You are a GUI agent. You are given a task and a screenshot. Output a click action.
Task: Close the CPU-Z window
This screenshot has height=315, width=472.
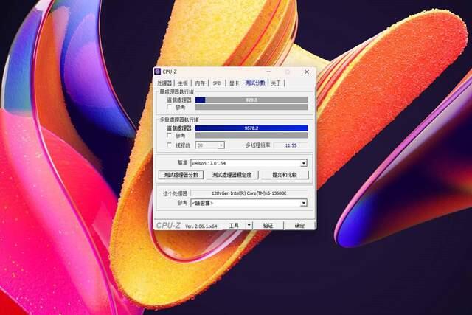tap(307, 72)
